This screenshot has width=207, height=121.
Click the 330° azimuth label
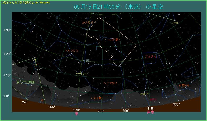[177, 104]
